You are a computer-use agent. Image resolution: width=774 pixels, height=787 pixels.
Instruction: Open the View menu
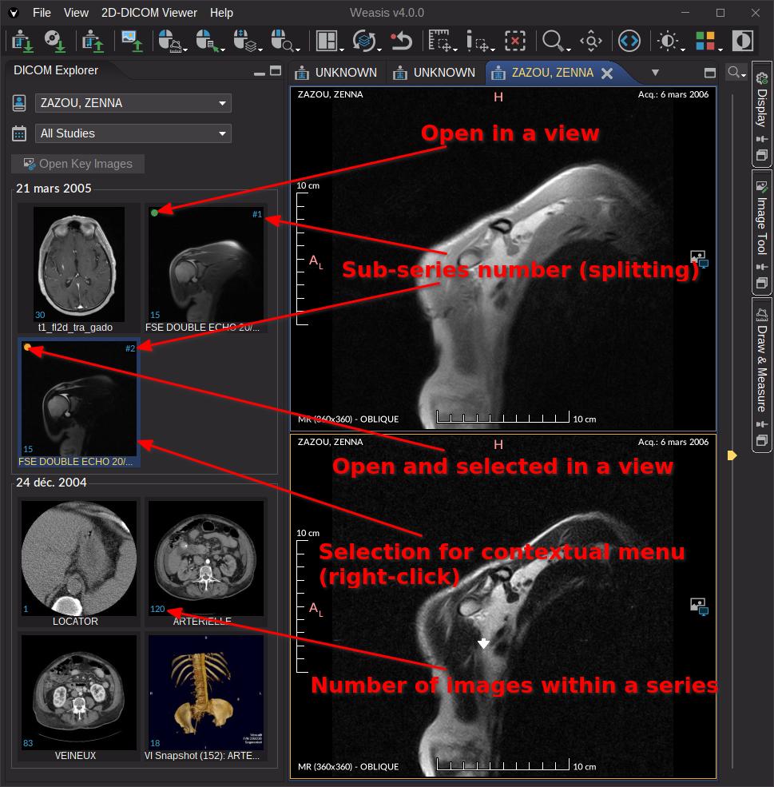pos(76,13)
